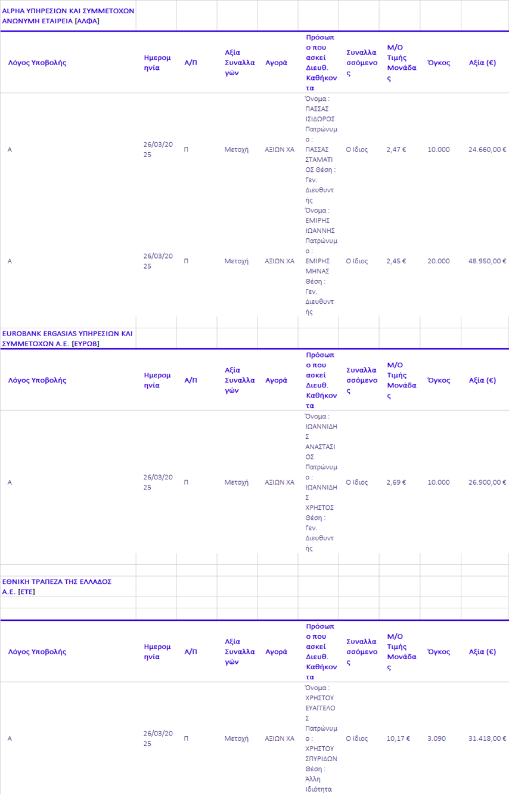Click the ΕΘΝΙΚΗ ΤΡΑΠΕΖΑ ΤΗΣ ΕΛΛΑΔΟΣ [ΕΤΕ] title
509x794 pixels.
(x=57, y=586)
